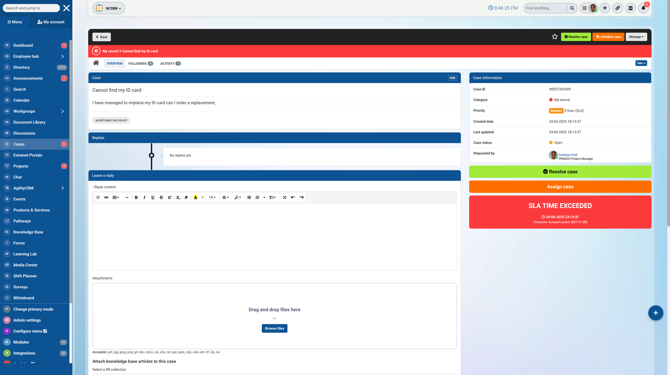Insert emoji in reply editor
670x375 pixels.
[x=98, y=198]
